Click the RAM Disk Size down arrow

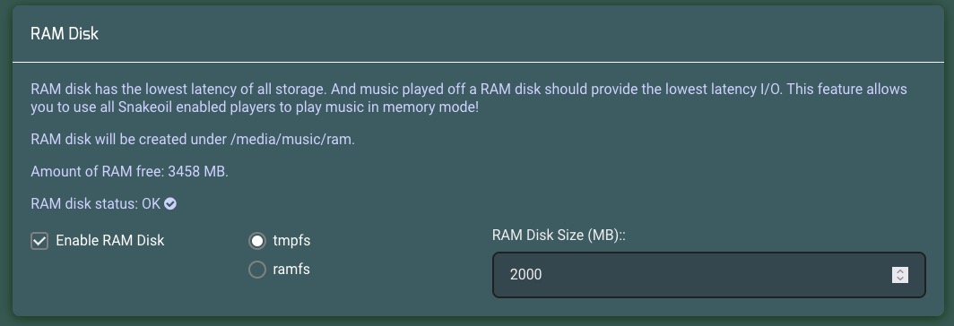coord(900,279)
